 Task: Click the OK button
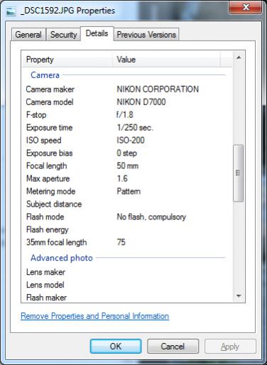116,347
